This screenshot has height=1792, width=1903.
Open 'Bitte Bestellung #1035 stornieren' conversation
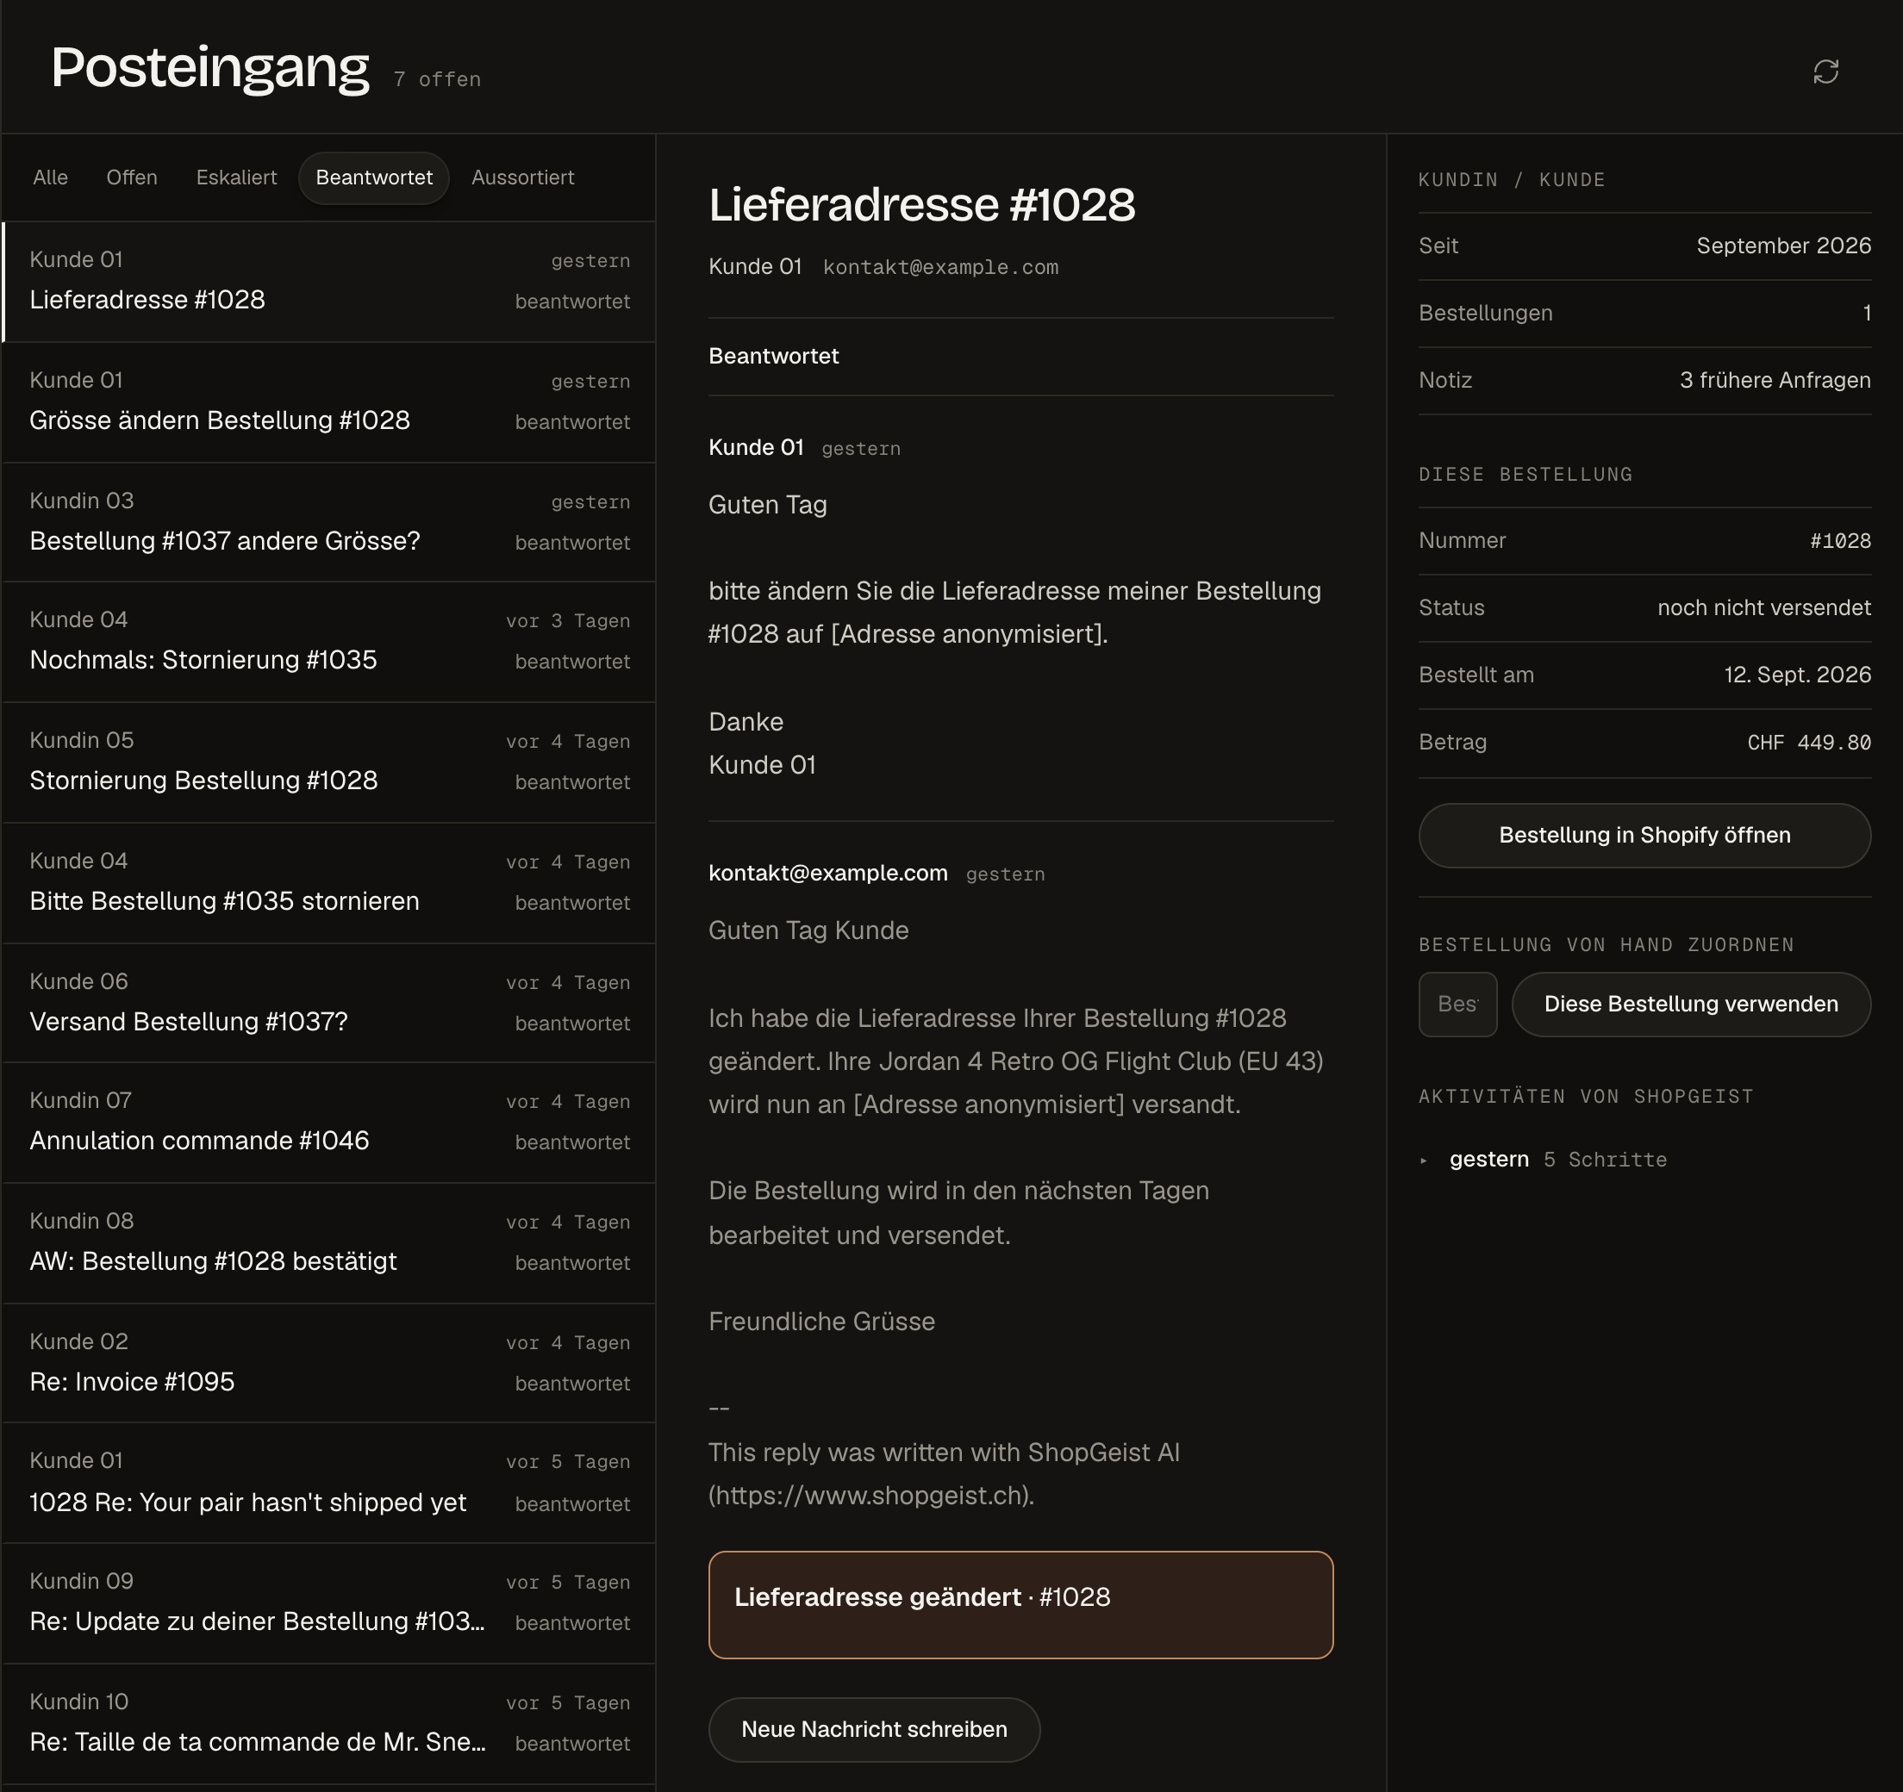coord(328,883)
